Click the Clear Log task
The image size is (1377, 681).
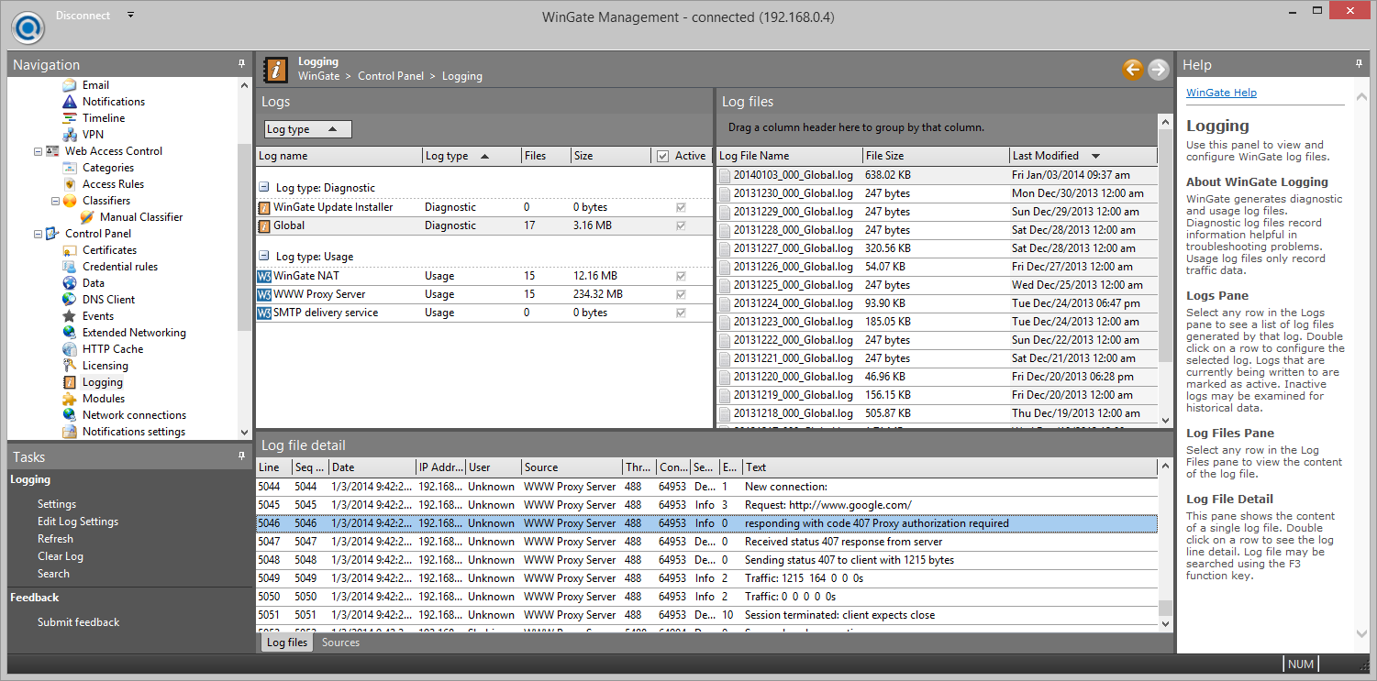pos(61,556)
